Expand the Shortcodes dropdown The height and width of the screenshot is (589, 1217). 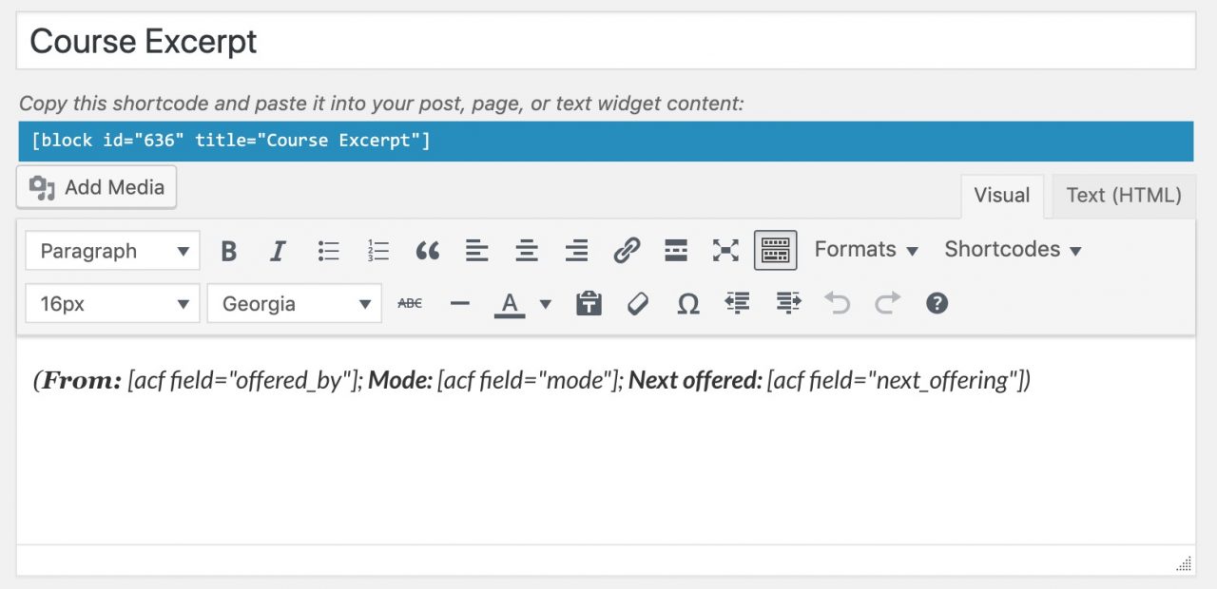pos(1012,249)
